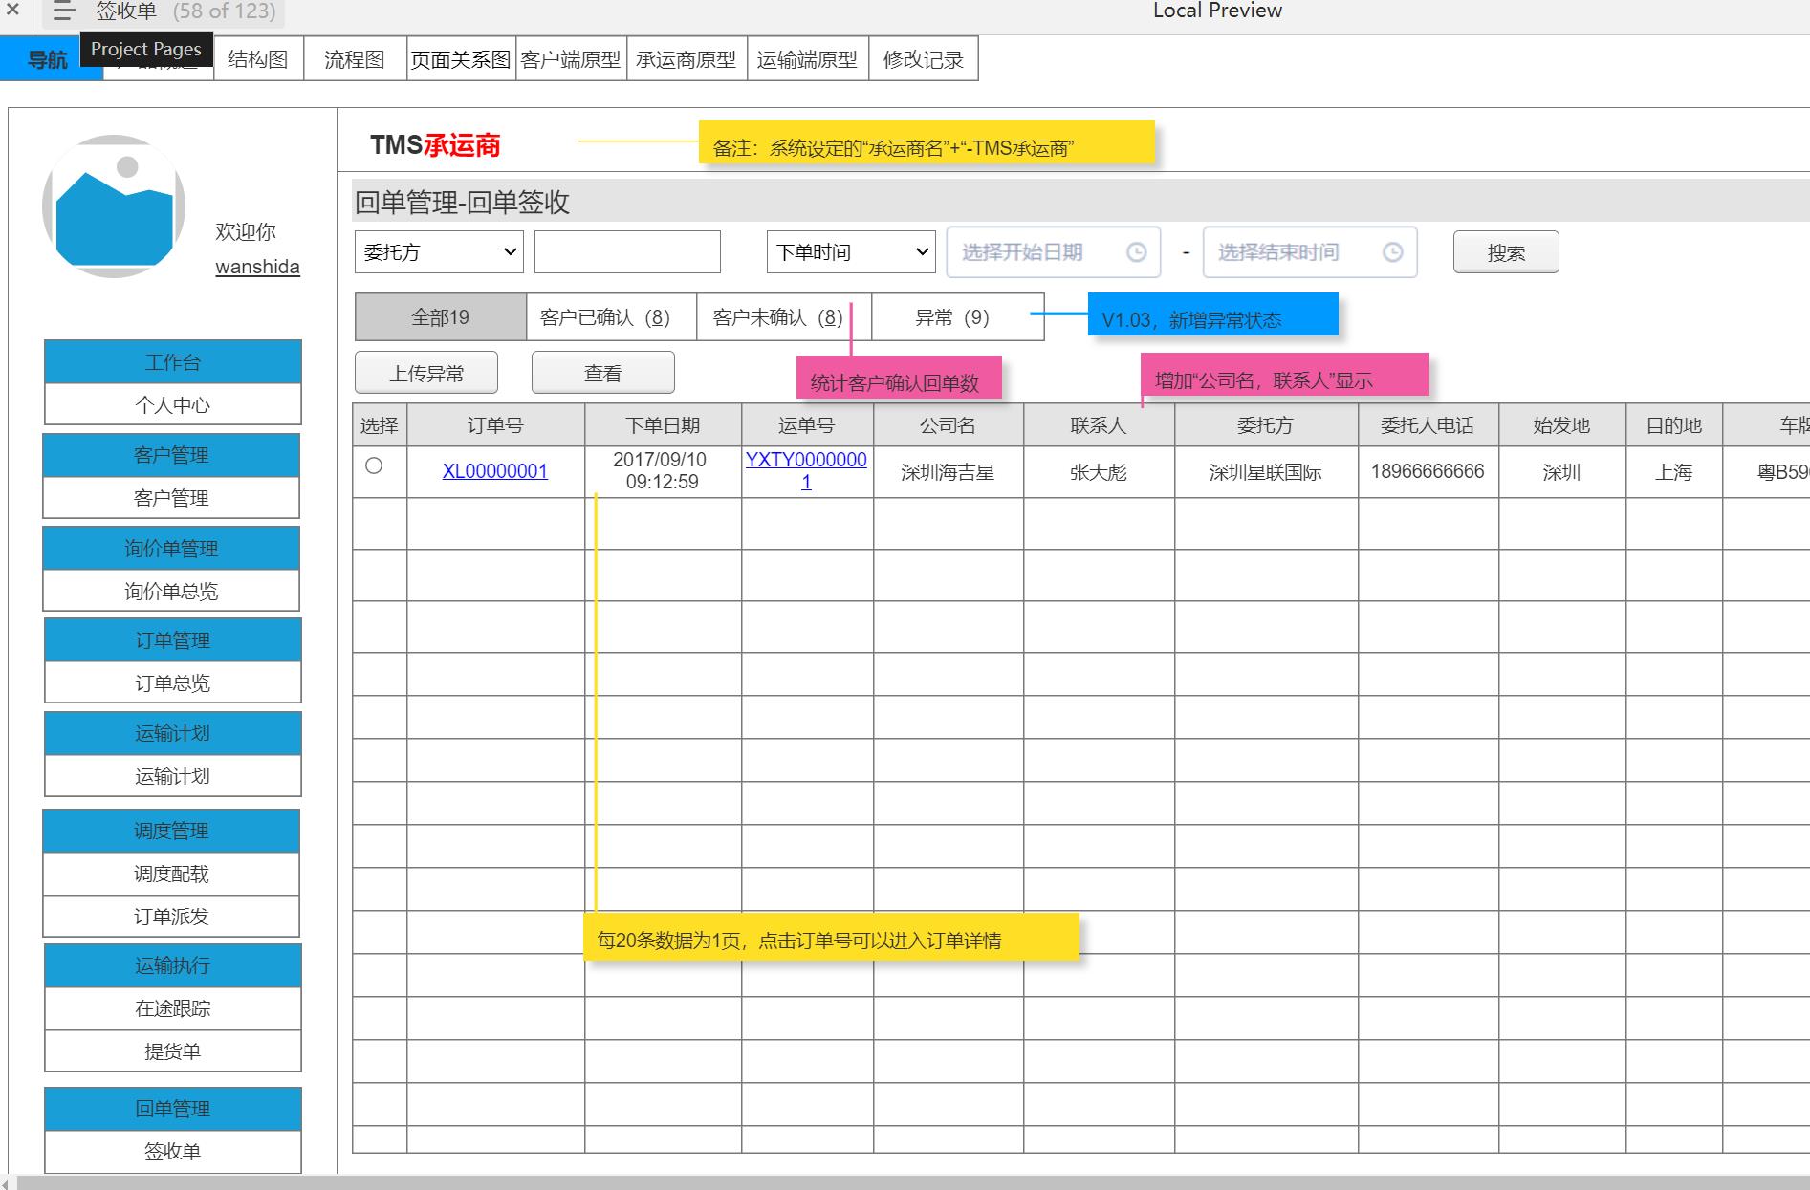Open 调度配载 in the sidebar
1810x1190 pixels.
click(x=171, y=874)
